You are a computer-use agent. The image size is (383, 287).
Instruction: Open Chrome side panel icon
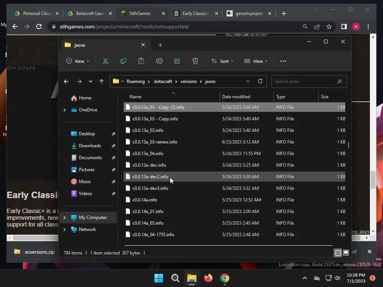pos(344,27)
